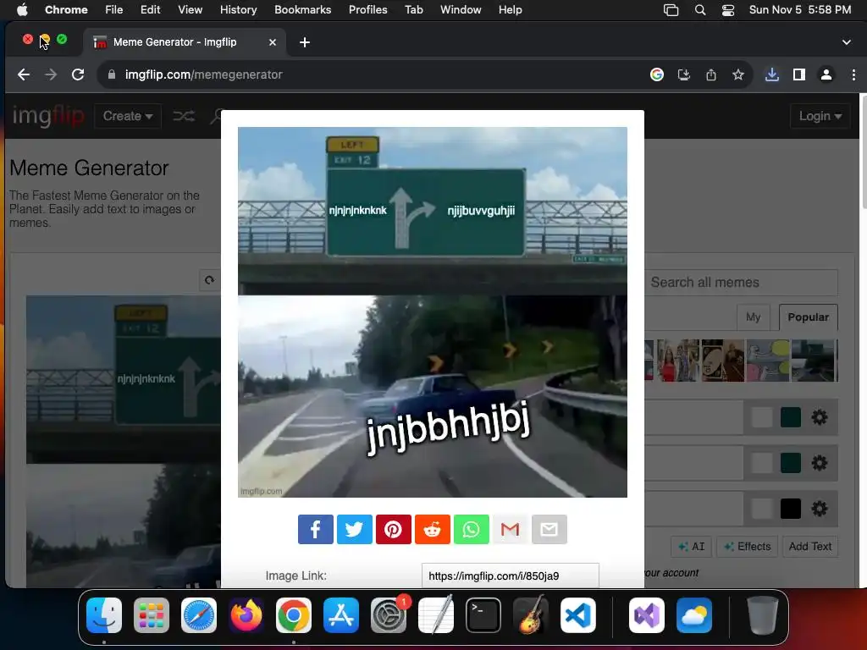Expand the tab search chevron
This screenshot has height=650, width=867.
[x=847, y=42]
